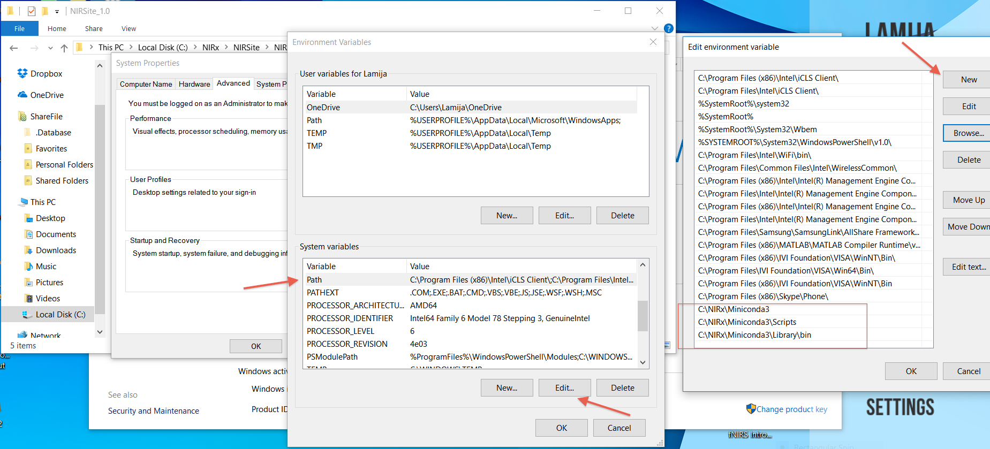Click the Back navigation arrow

[14, 48]
